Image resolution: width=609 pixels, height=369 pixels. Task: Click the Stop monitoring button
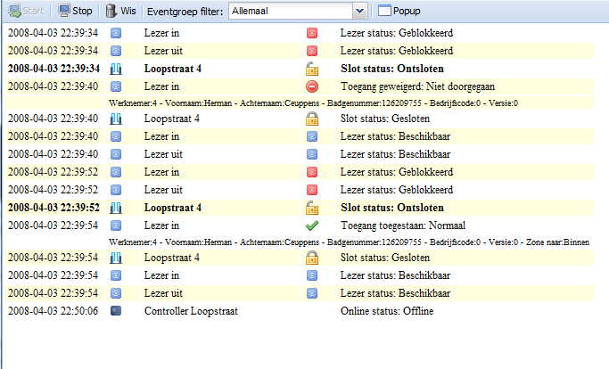pyautogui.click(x=75, y=11)
